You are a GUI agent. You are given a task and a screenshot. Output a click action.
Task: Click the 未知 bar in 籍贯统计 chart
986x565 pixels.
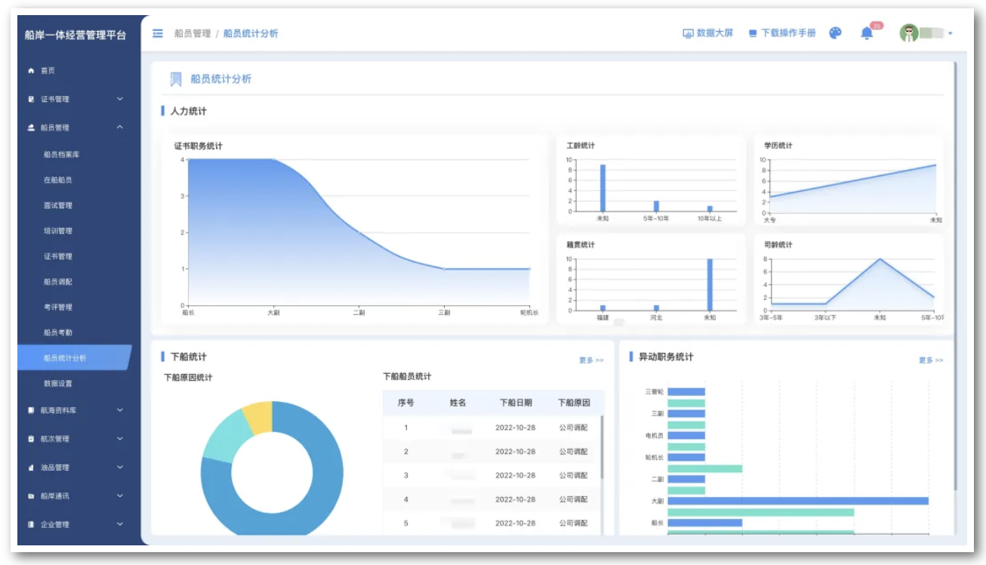pyautogui.click(x=710, y=285)
